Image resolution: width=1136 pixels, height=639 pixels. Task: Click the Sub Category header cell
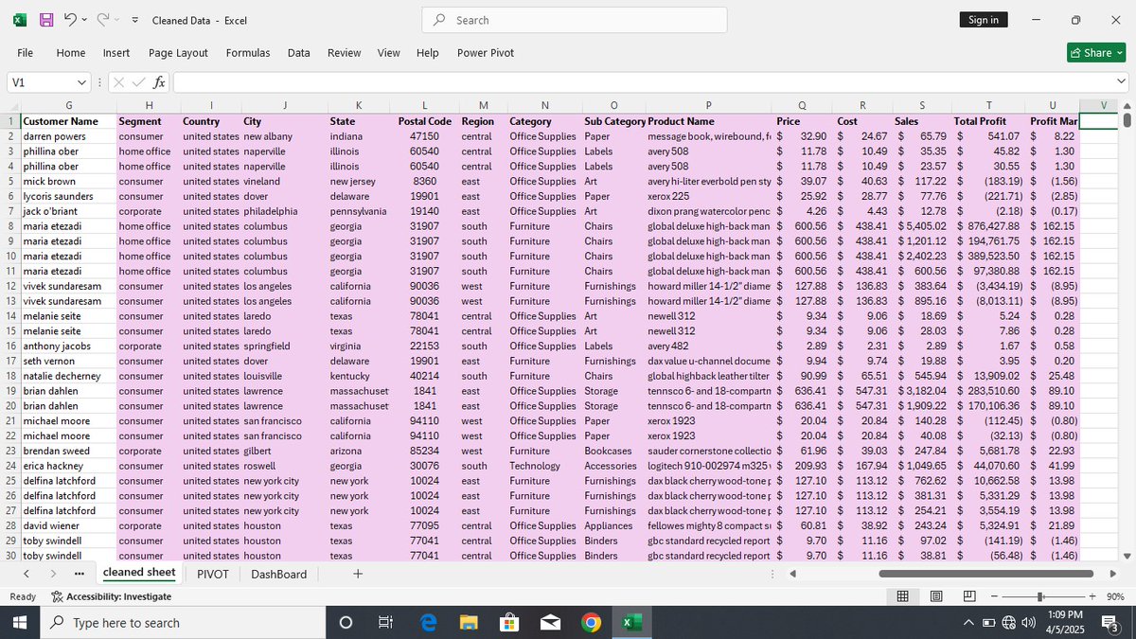(613, 121)
